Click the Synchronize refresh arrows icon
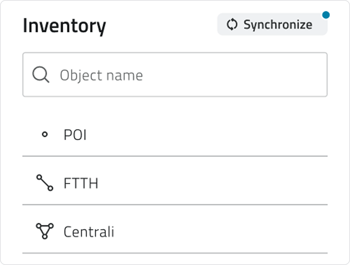The width and height of the screenshot is (350, 265). pos(232,24)
